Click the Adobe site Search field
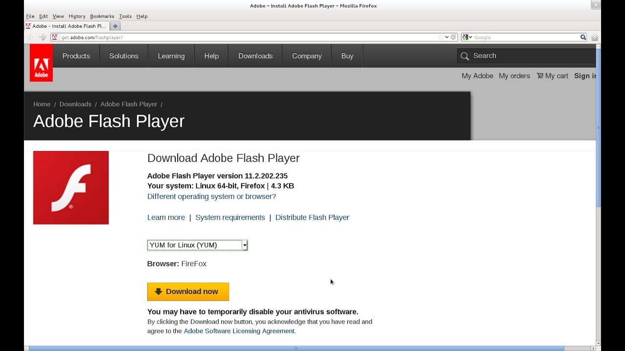 pyautogui.click(x=526, y=56)
